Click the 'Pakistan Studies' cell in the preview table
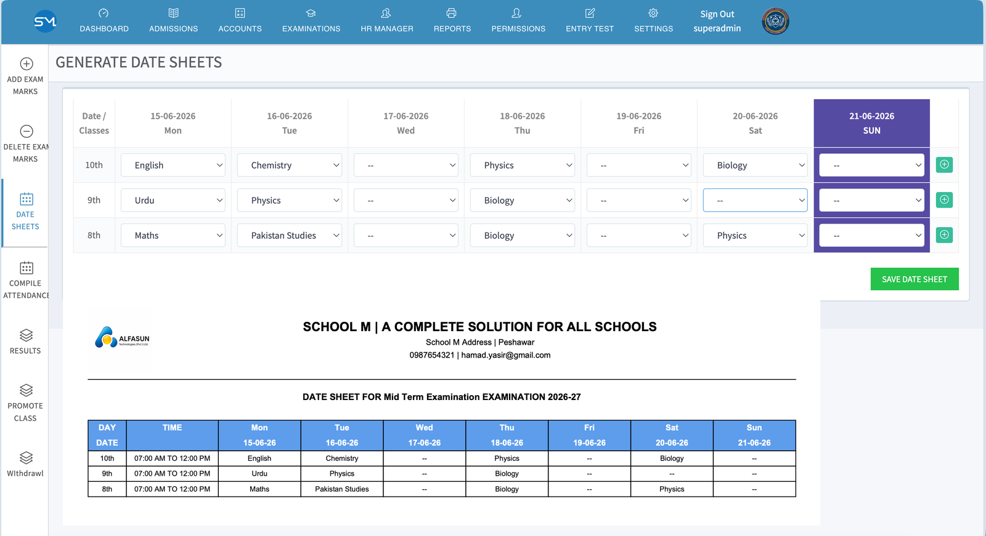 [342, 489]
